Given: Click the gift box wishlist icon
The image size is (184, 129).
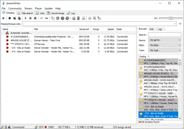Looking at the screenshot, I should click(x=58, y=18).
